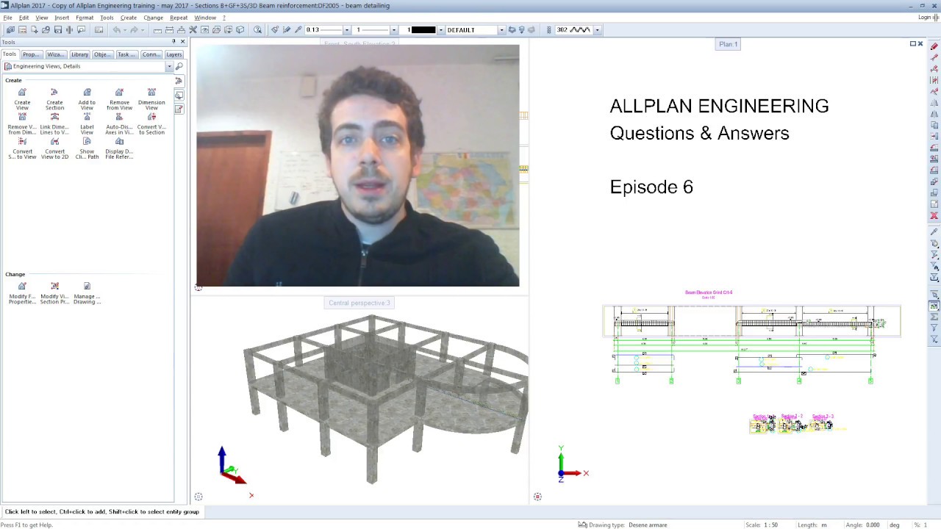Open the line color dropdown arrow
The width and height of the screenshot is (941, 529).
click(x=440, y=30)
